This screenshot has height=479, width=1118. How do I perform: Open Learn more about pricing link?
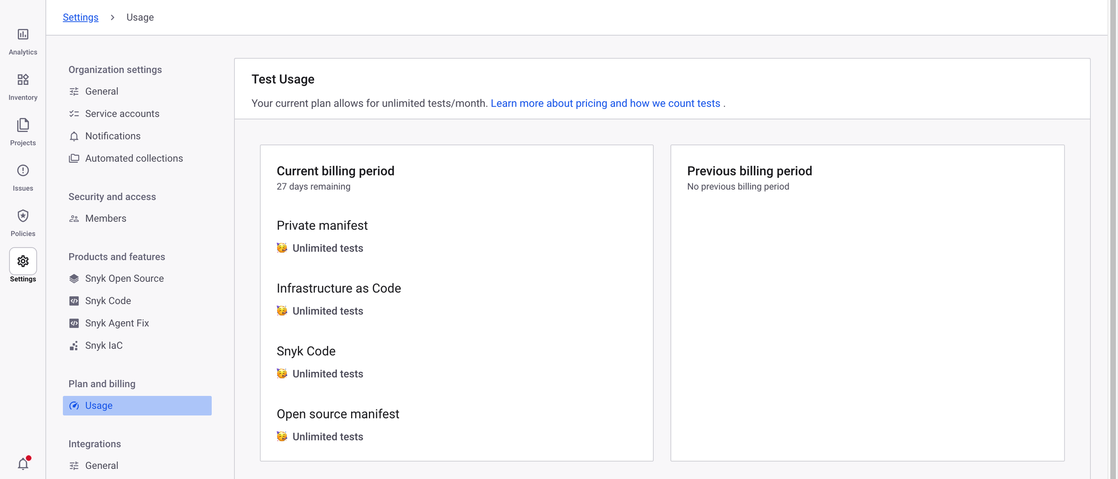click(605, 103)
